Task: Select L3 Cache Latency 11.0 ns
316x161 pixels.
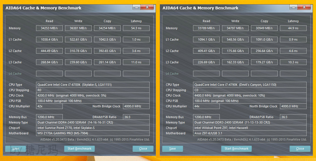Action: tap(136, 62)
